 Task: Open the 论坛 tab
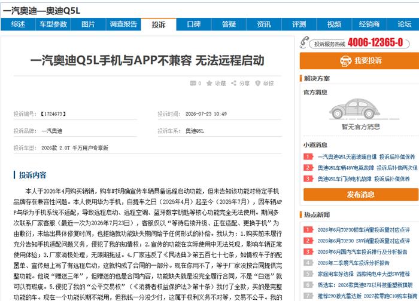[404, 24]
